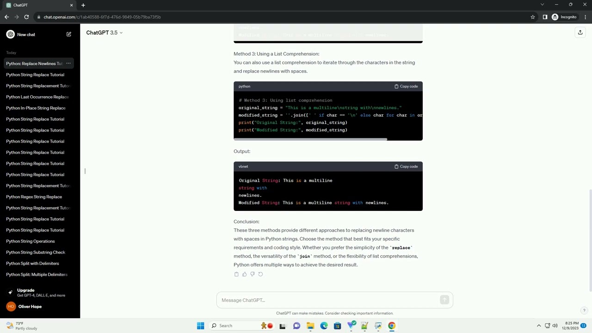
Task: Open Chrome three-dot menu
Action: click(585, 17)
